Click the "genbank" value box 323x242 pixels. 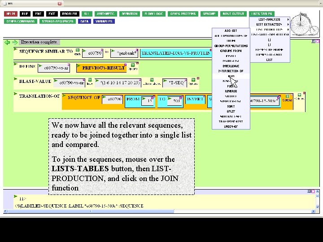click(x=124, y=53)
